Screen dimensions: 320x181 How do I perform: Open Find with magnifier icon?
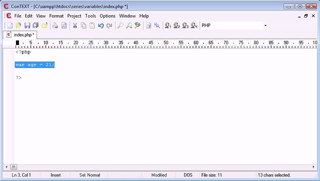[120, 25]
